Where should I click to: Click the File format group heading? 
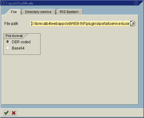pyautogui.click(x=14, y=36)
